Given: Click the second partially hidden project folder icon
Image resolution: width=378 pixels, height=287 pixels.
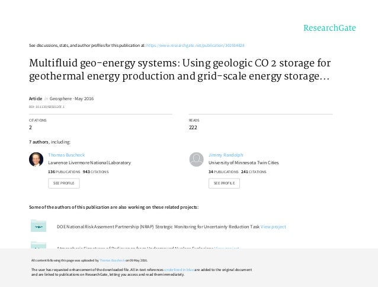Looking at the screenshot, I should [39, 245].
